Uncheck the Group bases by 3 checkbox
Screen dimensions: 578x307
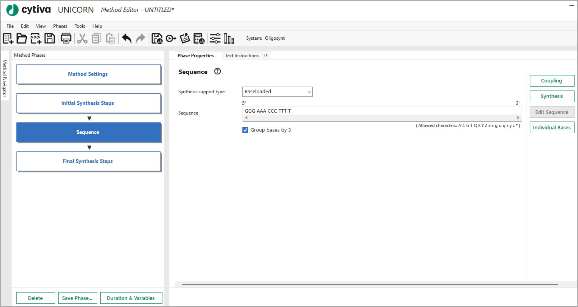click(x=245, y=130)
